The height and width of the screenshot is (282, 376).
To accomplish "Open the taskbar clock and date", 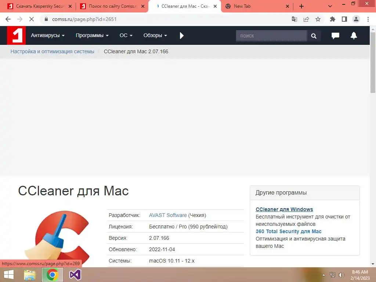I will click(360, 275).
